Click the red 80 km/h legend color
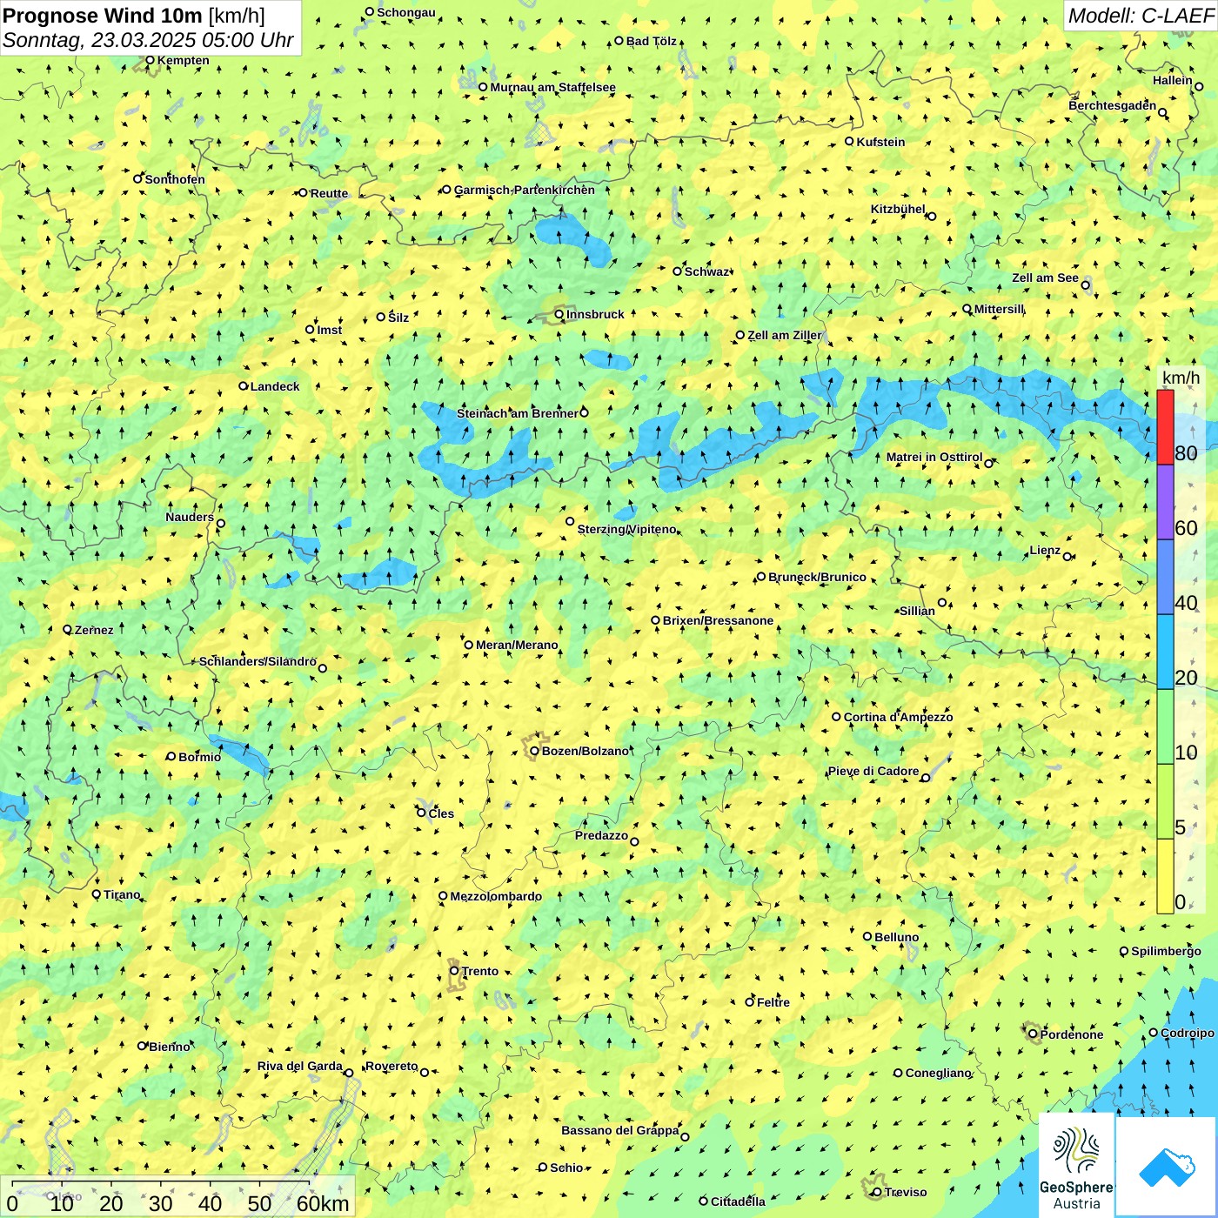Viewport: 1218px width, 1218px height. 1165,427
